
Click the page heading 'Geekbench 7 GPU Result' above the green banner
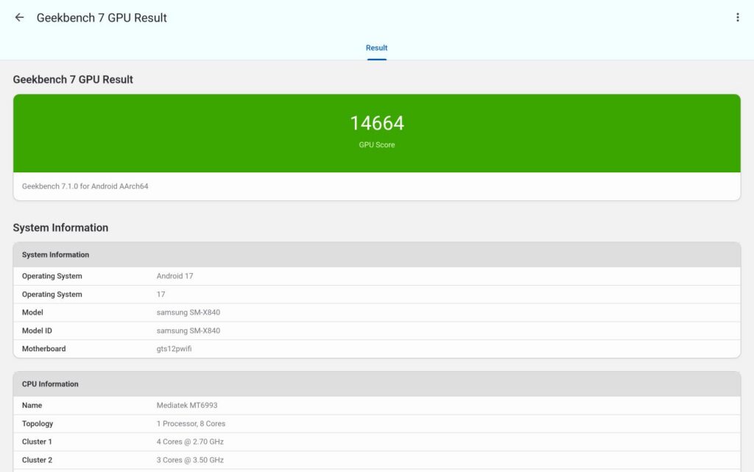coord(73,80)
